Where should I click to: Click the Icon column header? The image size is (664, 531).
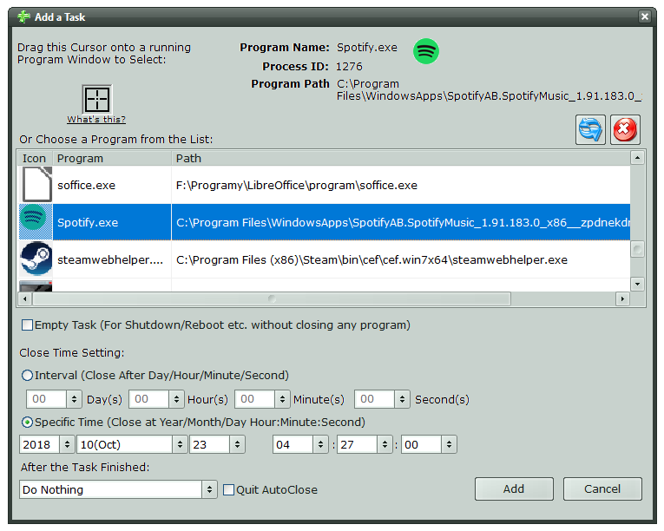pos(35,159)
